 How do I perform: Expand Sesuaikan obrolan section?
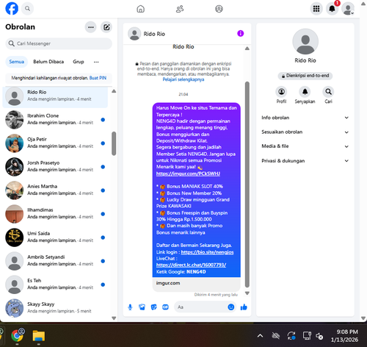point(305,132)
